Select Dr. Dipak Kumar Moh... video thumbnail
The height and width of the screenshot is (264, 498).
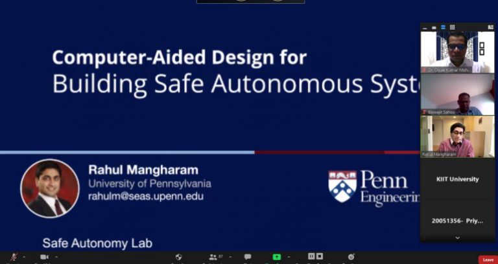458,52
